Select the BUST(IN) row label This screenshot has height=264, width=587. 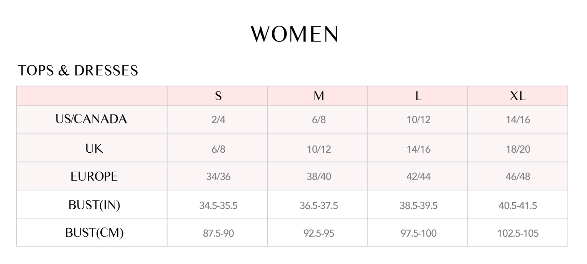pos(94,205)
